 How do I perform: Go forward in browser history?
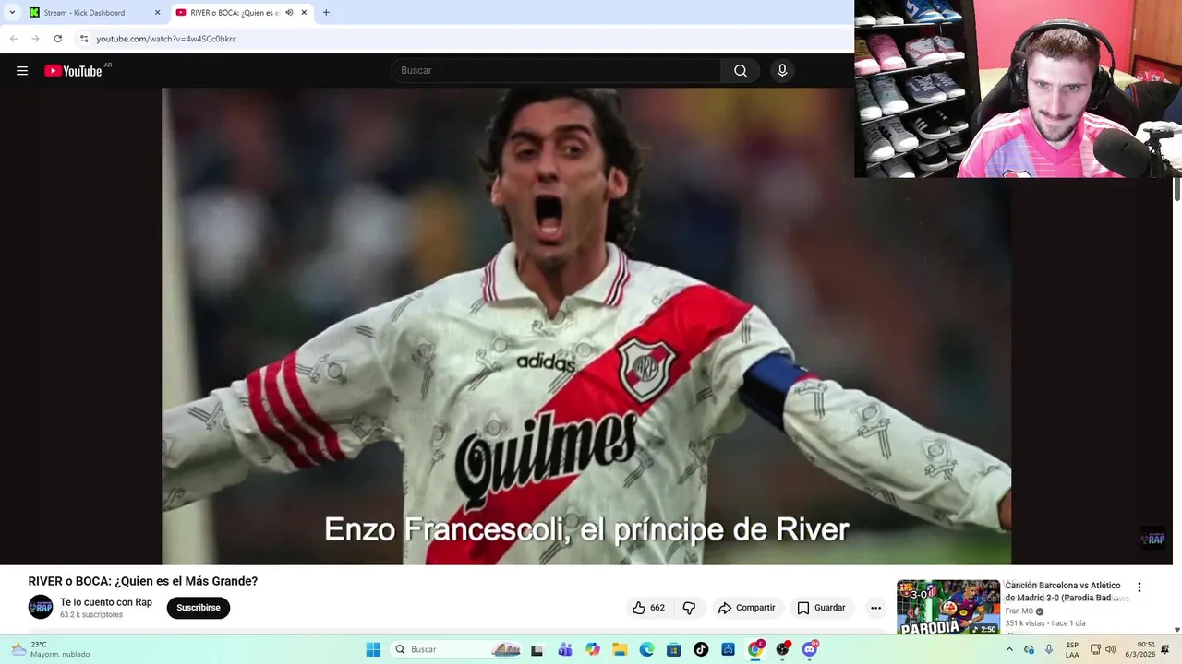point(35,39)
